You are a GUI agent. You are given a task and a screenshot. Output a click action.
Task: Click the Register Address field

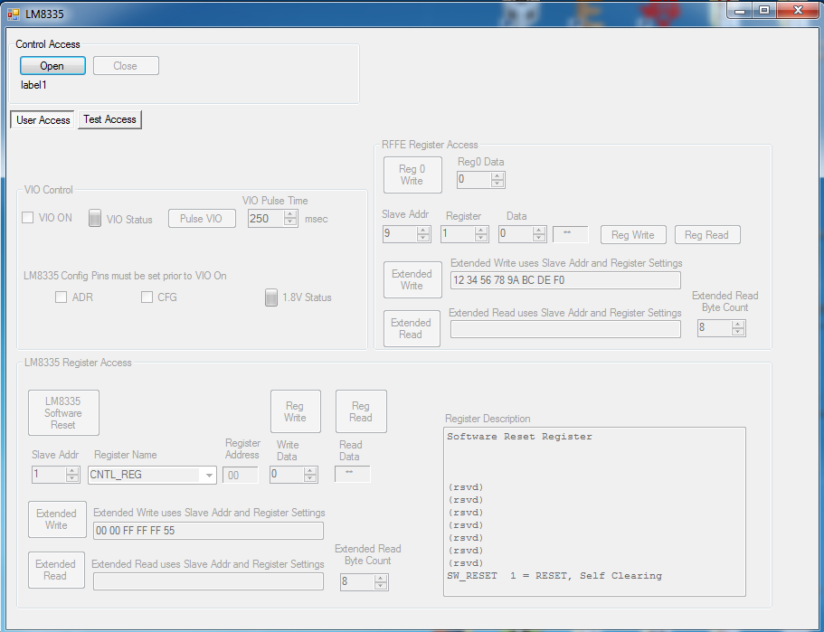(241, 475)
